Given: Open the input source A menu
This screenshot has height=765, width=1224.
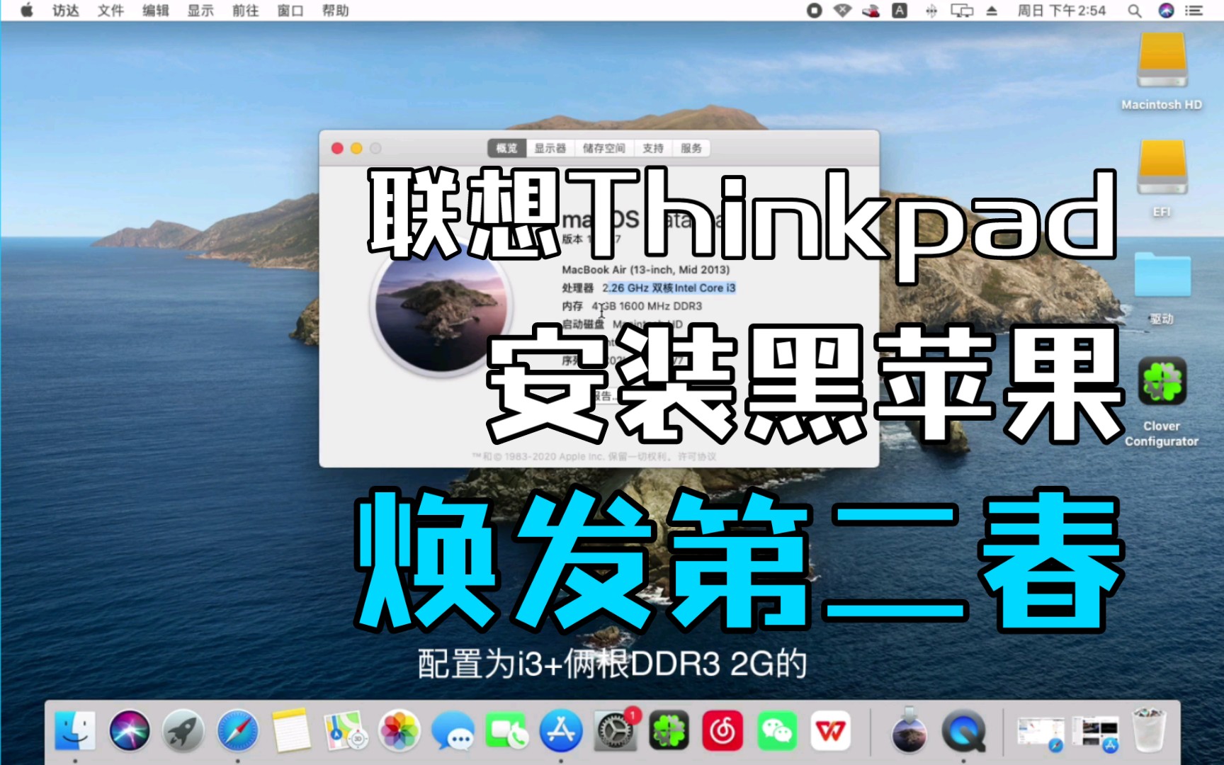Looking at the screenshot, I should (900, 11).
